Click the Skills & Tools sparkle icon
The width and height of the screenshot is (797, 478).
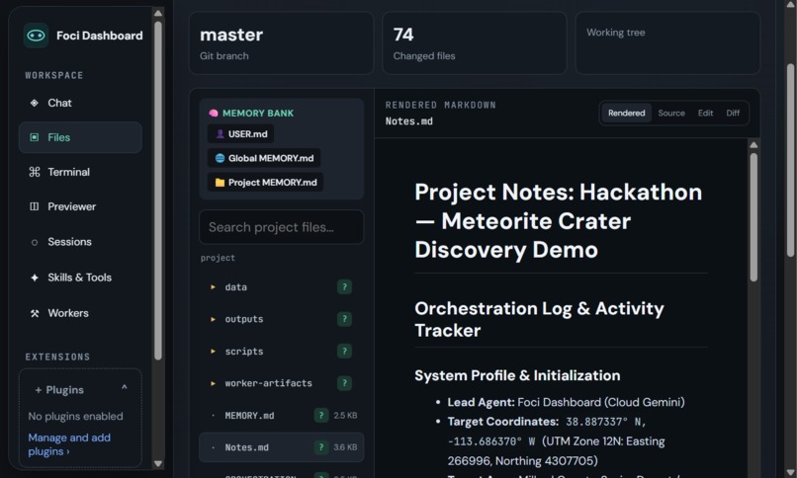pos(34,278)
